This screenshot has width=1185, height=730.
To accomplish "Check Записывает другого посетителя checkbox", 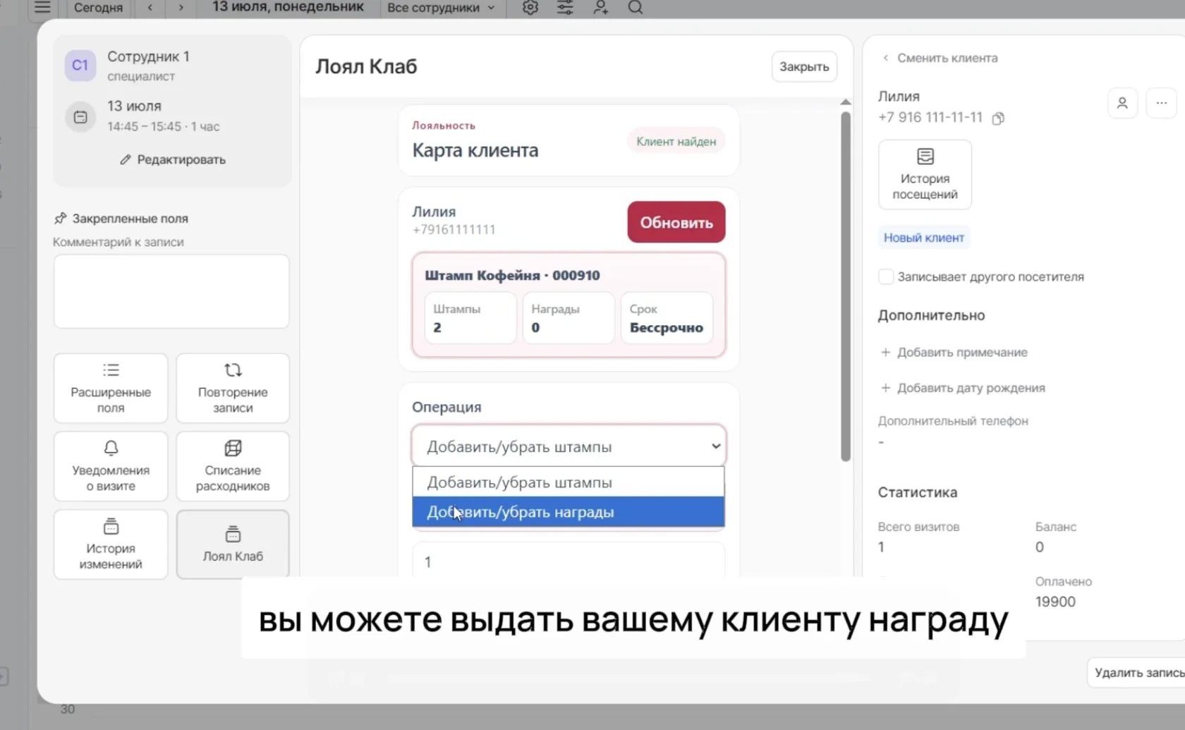I will tap(886, 276).
